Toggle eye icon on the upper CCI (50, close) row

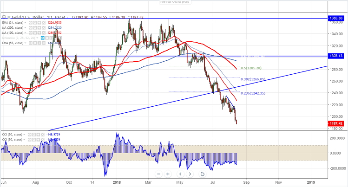pyautogui.click(x=30, y=135)
